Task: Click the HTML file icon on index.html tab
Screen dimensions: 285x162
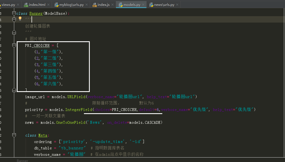Action: pyautogui.click(x=26, y=5)
